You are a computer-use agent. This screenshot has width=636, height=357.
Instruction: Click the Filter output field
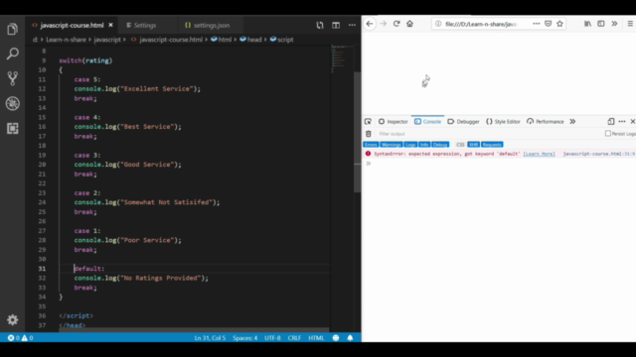pyautogui.click(x=487, y=134)
